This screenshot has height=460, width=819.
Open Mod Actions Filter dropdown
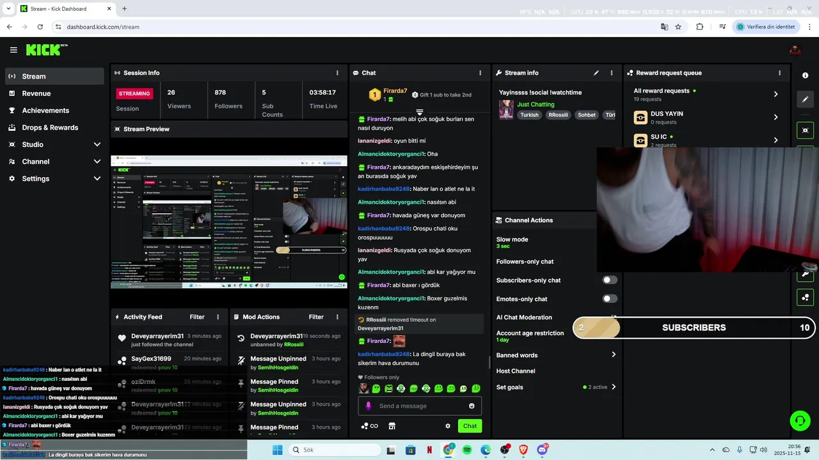(x=316, y=317)
